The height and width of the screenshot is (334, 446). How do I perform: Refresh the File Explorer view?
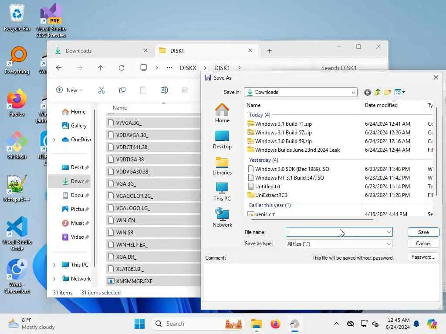tap(122, 68)
